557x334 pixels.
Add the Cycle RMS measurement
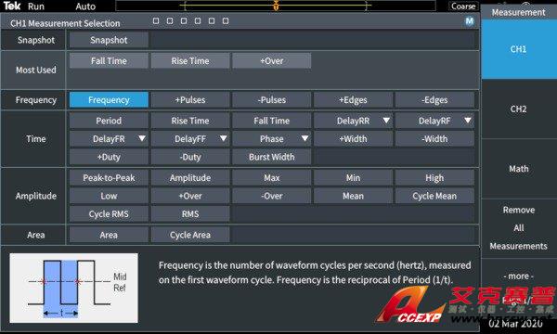(x=109, y=213)
